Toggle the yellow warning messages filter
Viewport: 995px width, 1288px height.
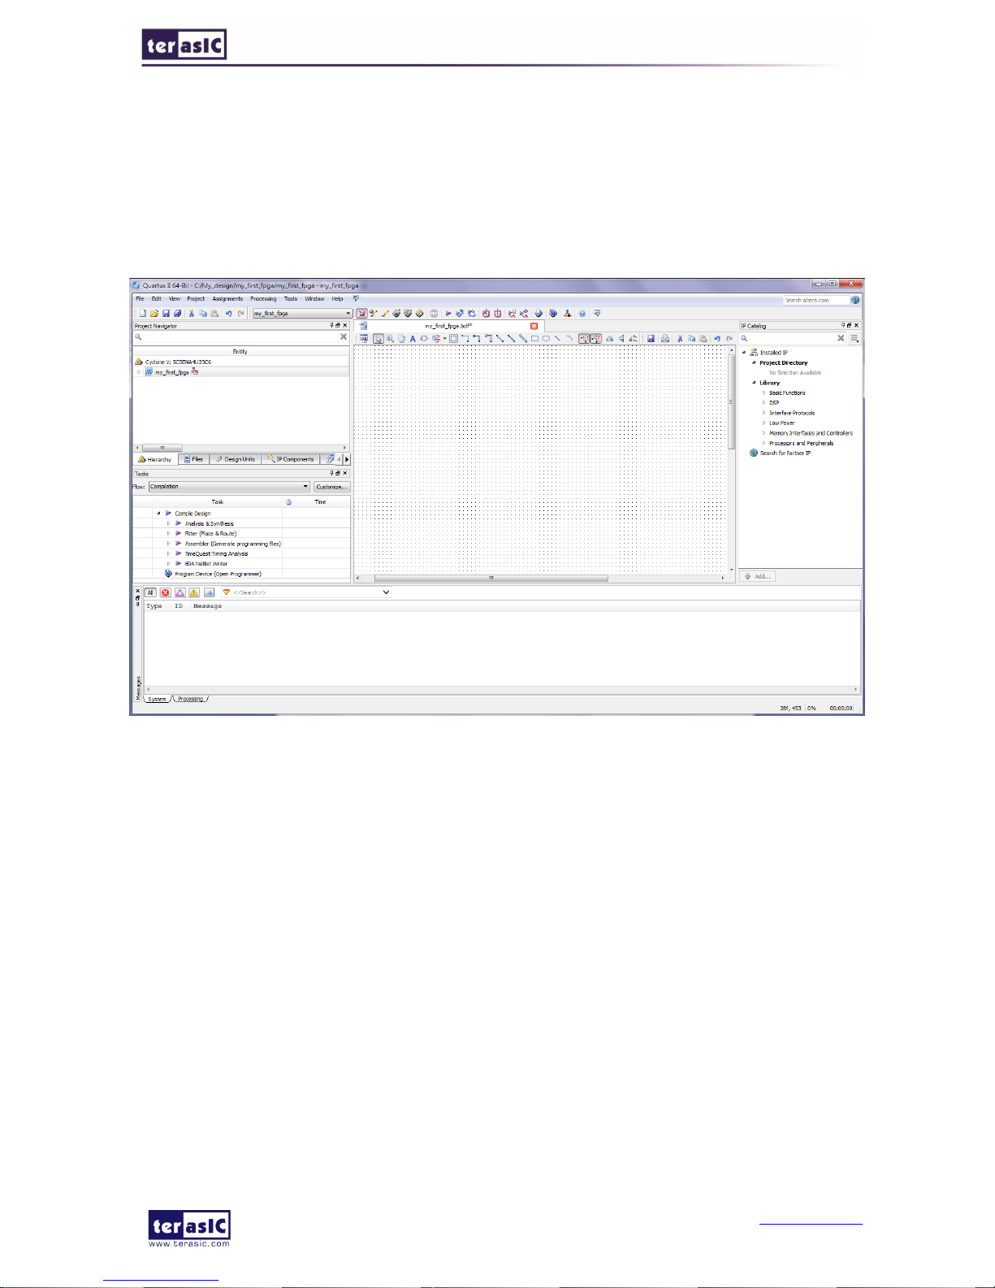[194, 592]
